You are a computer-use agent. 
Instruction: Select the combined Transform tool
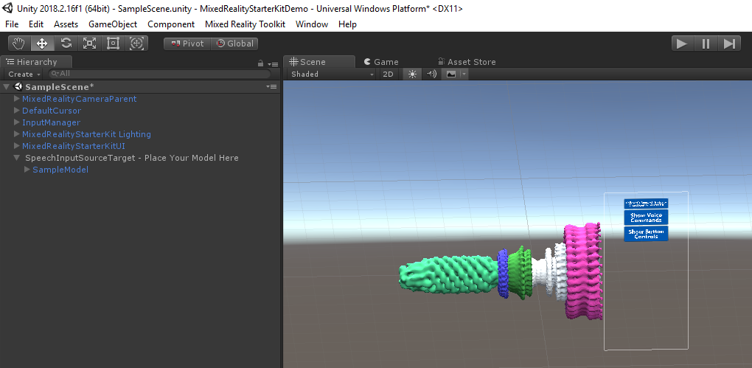136,44
